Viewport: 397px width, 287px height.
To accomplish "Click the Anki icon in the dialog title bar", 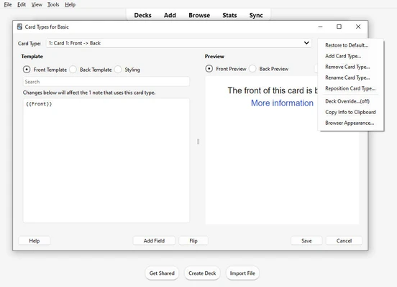I will (19, 27).
